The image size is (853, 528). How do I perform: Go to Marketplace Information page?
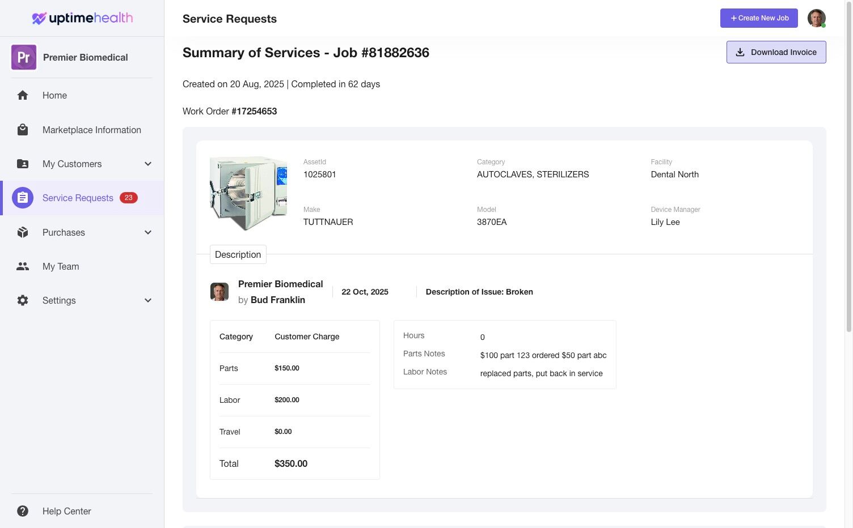(x=91, y=130)
